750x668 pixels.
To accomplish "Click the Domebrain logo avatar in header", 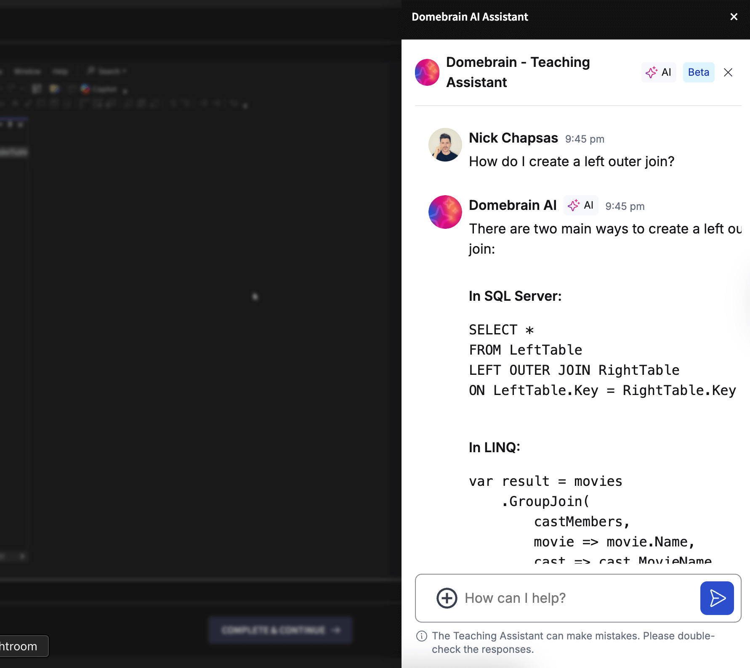I will click(427, 72).
